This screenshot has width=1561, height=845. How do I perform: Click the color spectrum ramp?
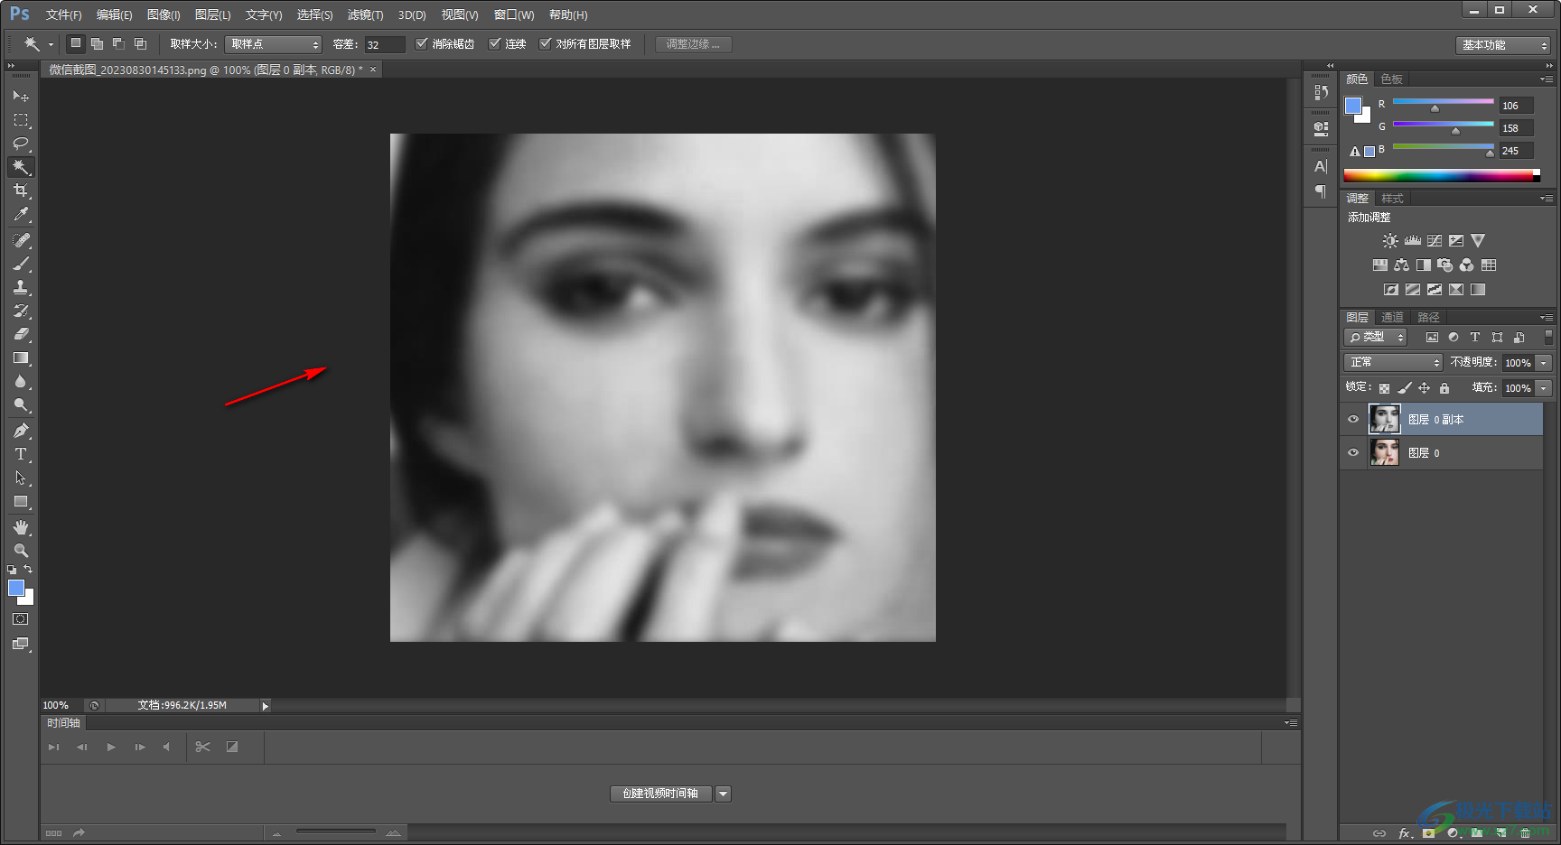(1441, 175)
